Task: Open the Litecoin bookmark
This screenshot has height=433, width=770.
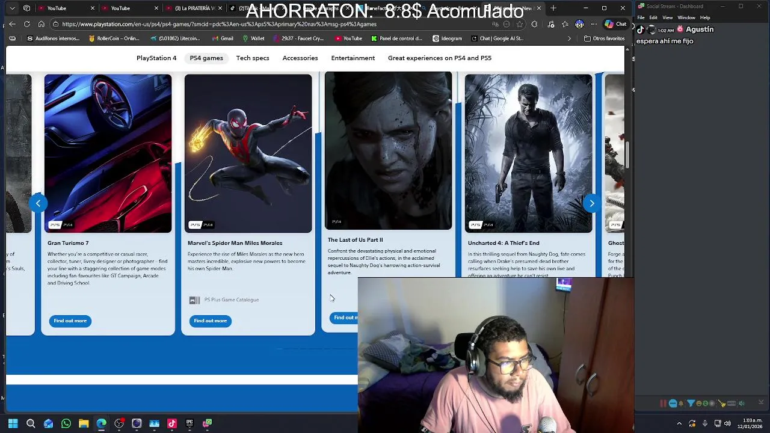Action: pos(176,38)
